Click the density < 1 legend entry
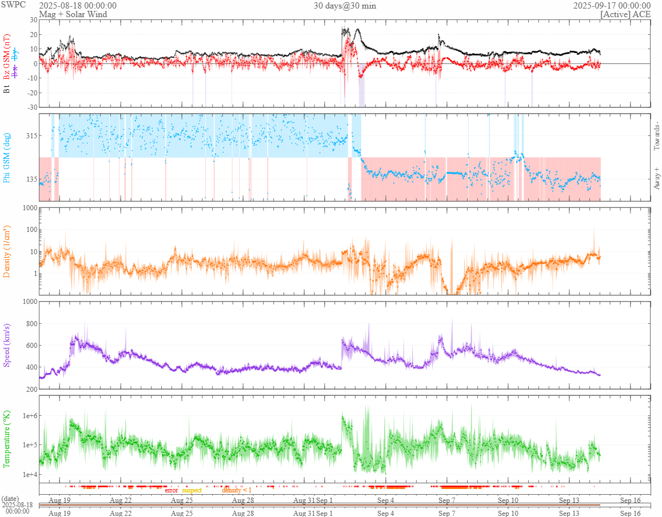Viewport: 662px width, 517px height. tap(236, 490)
